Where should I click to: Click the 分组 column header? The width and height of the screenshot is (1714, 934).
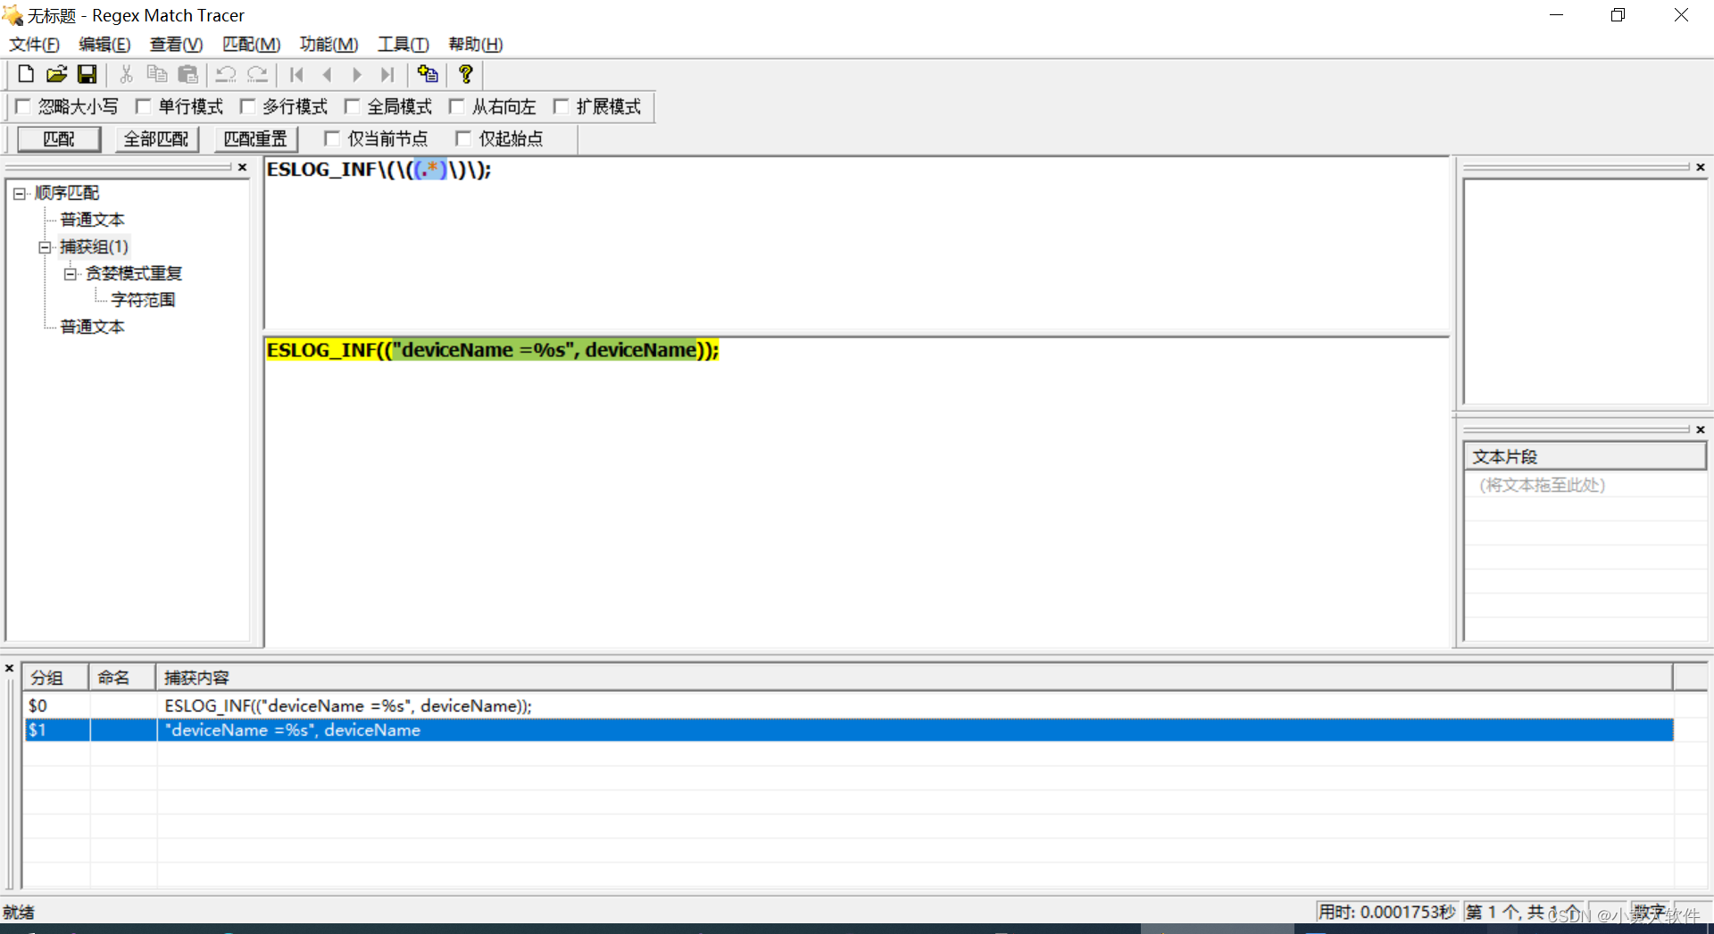tap(55, 678)
